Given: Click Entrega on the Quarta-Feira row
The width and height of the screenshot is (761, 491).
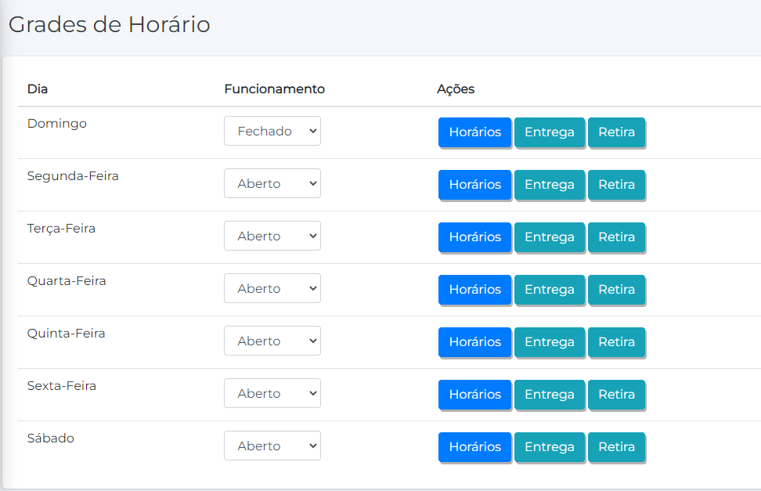Looking at the screenshot, I should pos(549,290).
